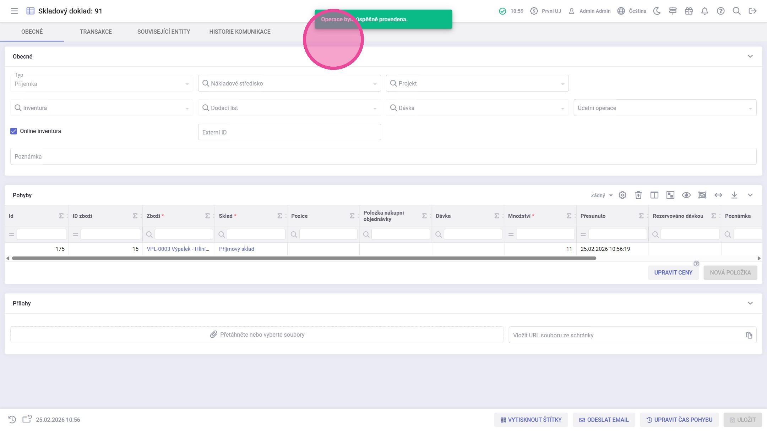Viewport: 767px width, 431px height.
Task: Click the Externí ID input field
Action: coord(289,132)
